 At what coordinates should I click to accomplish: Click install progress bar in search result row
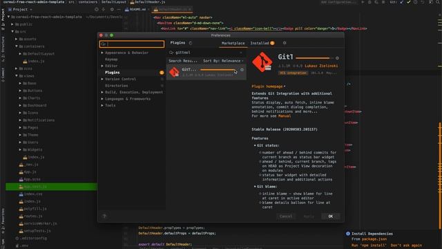click(218, 70)
